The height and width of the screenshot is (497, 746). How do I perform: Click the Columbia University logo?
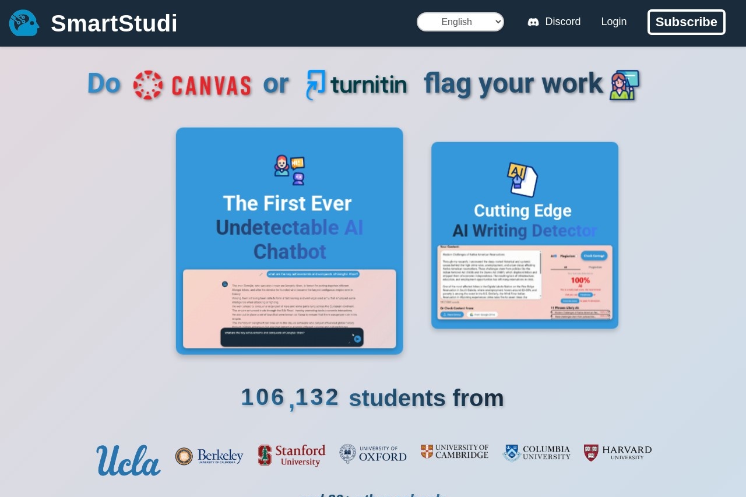tap(536, 453)
